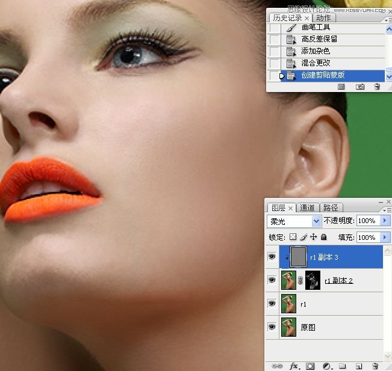
Task: Create new fill or adjustment layer
Action: pos(327,366)
